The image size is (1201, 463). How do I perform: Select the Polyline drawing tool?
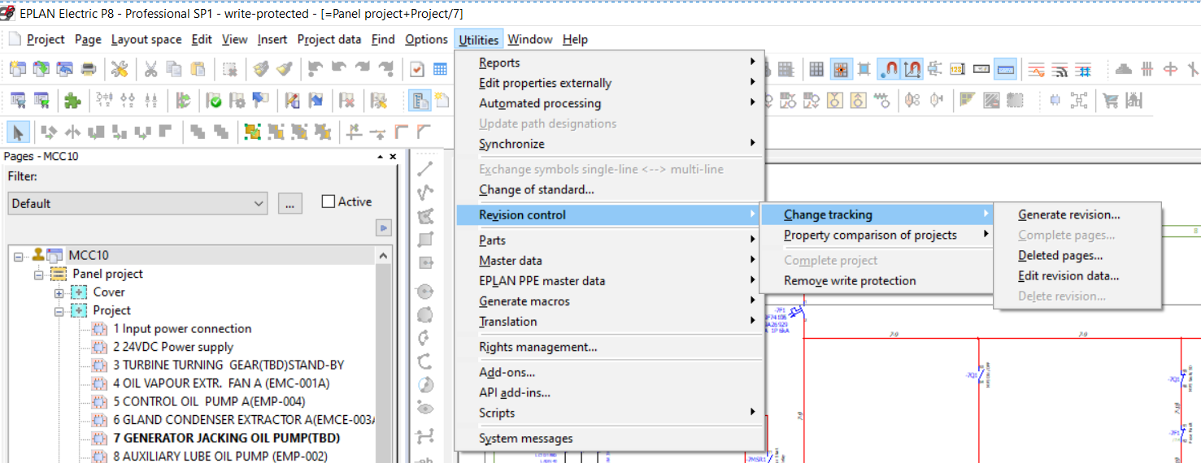point(425,193)
